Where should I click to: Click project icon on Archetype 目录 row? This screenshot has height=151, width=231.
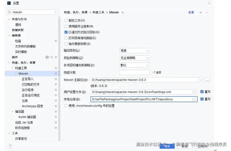pos(56,106)
